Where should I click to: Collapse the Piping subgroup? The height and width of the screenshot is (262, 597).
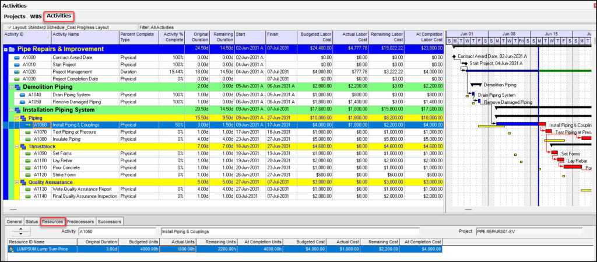pyautogui.click(x=17, y=118)
